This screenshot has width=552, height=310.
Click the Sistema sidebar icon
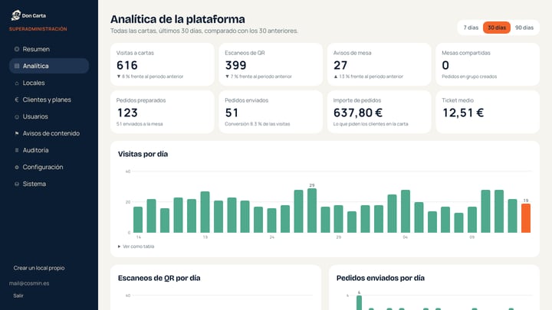(x=17, y=184)
